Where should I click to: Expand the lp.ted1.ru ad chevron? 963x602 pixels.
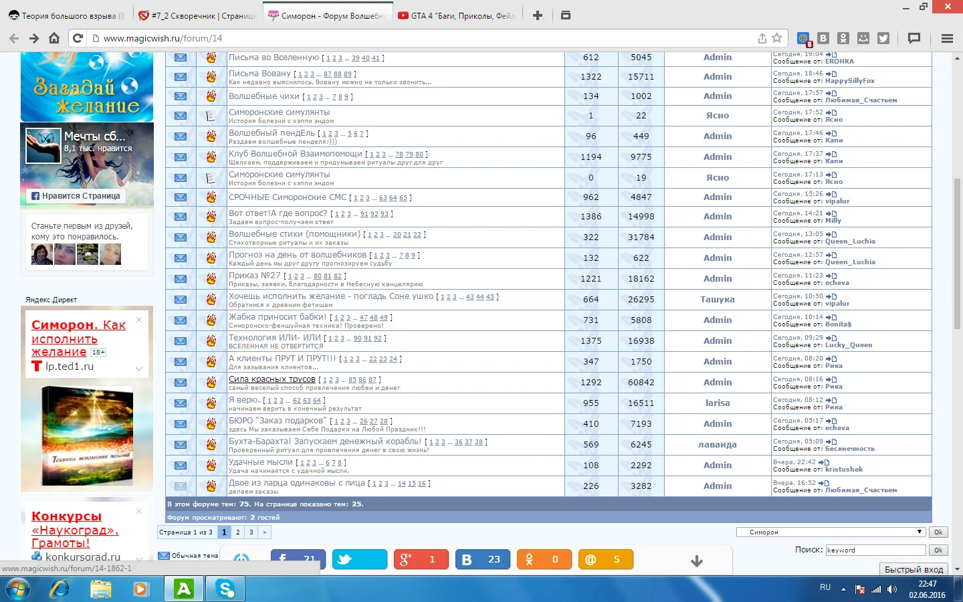tap(139, 369)
